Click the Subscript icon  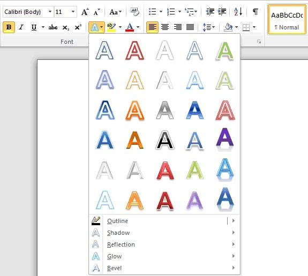65,27
